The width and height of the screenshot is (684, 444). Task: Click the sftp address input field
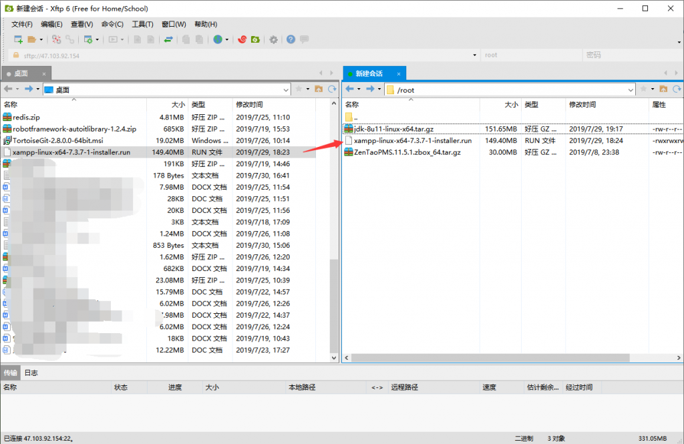244,55
